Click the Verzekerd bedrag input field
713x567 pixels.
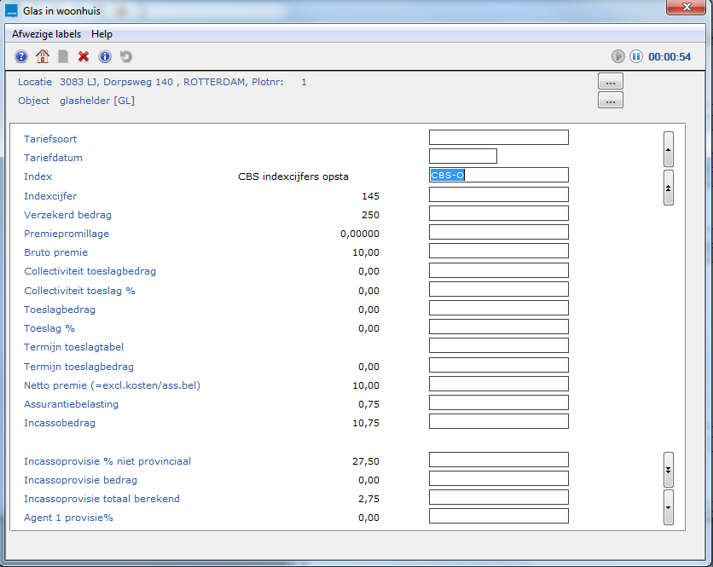click(498, 214)
